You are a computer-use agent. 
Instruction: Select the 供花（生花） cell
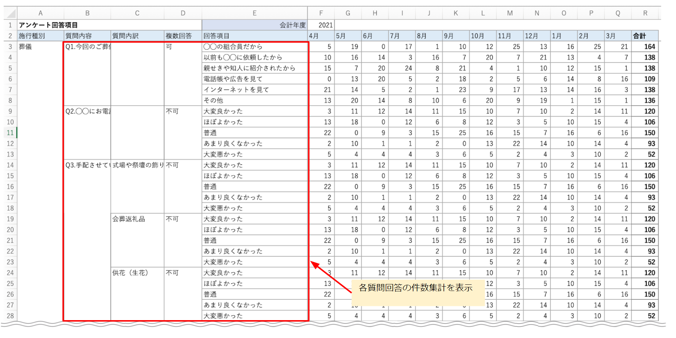click(137, 273)
